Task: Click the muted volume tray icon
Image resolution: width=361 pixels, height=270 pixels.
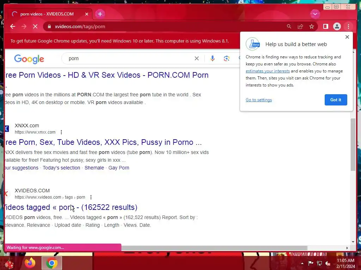Action: pyautogui.click(x=328, y=263)
